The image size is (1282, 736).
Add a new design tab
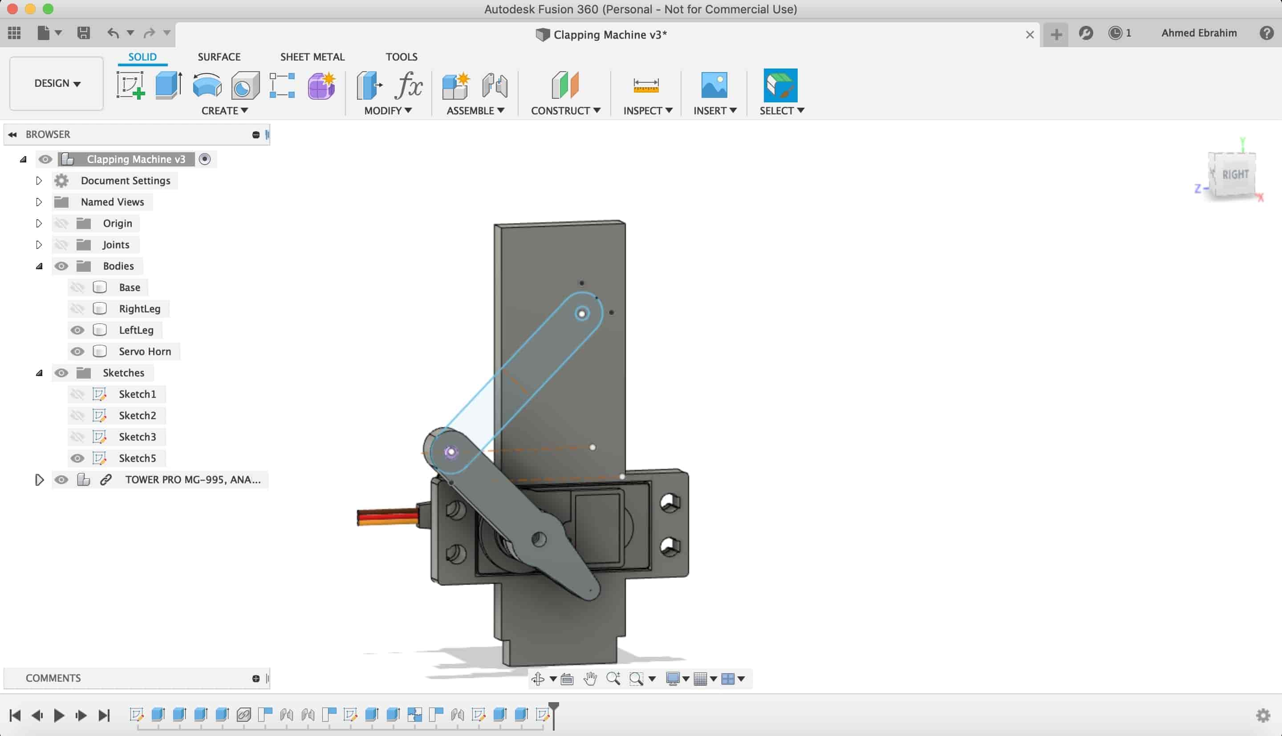[1055, 34]
